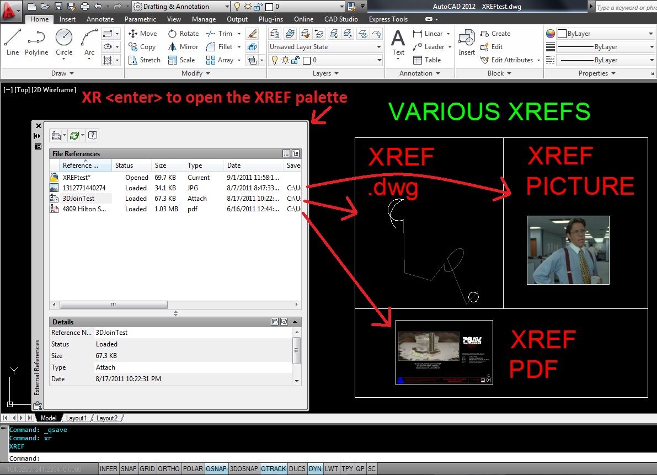Create a block via the Create button
This screenshot has width=657, height=475.
(495, 33)
